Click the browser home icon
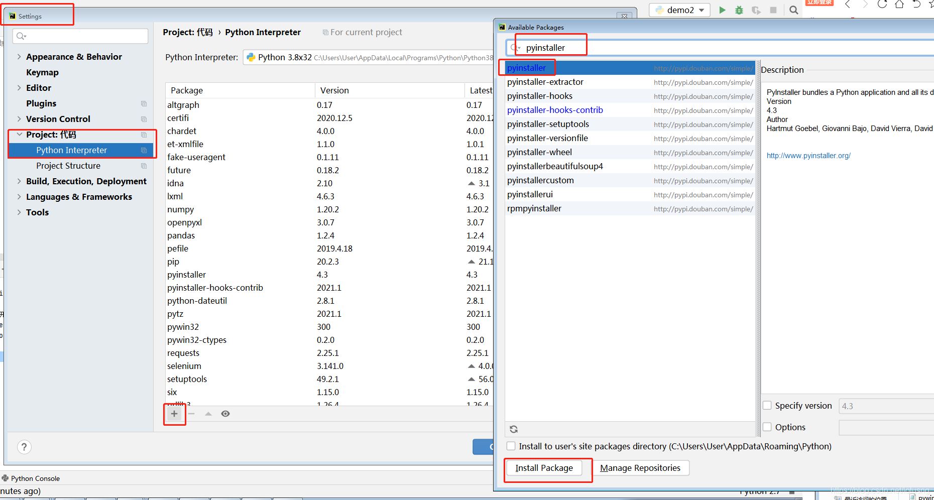The height and width of the screenshot is (500, 934). tap(899, 5)
